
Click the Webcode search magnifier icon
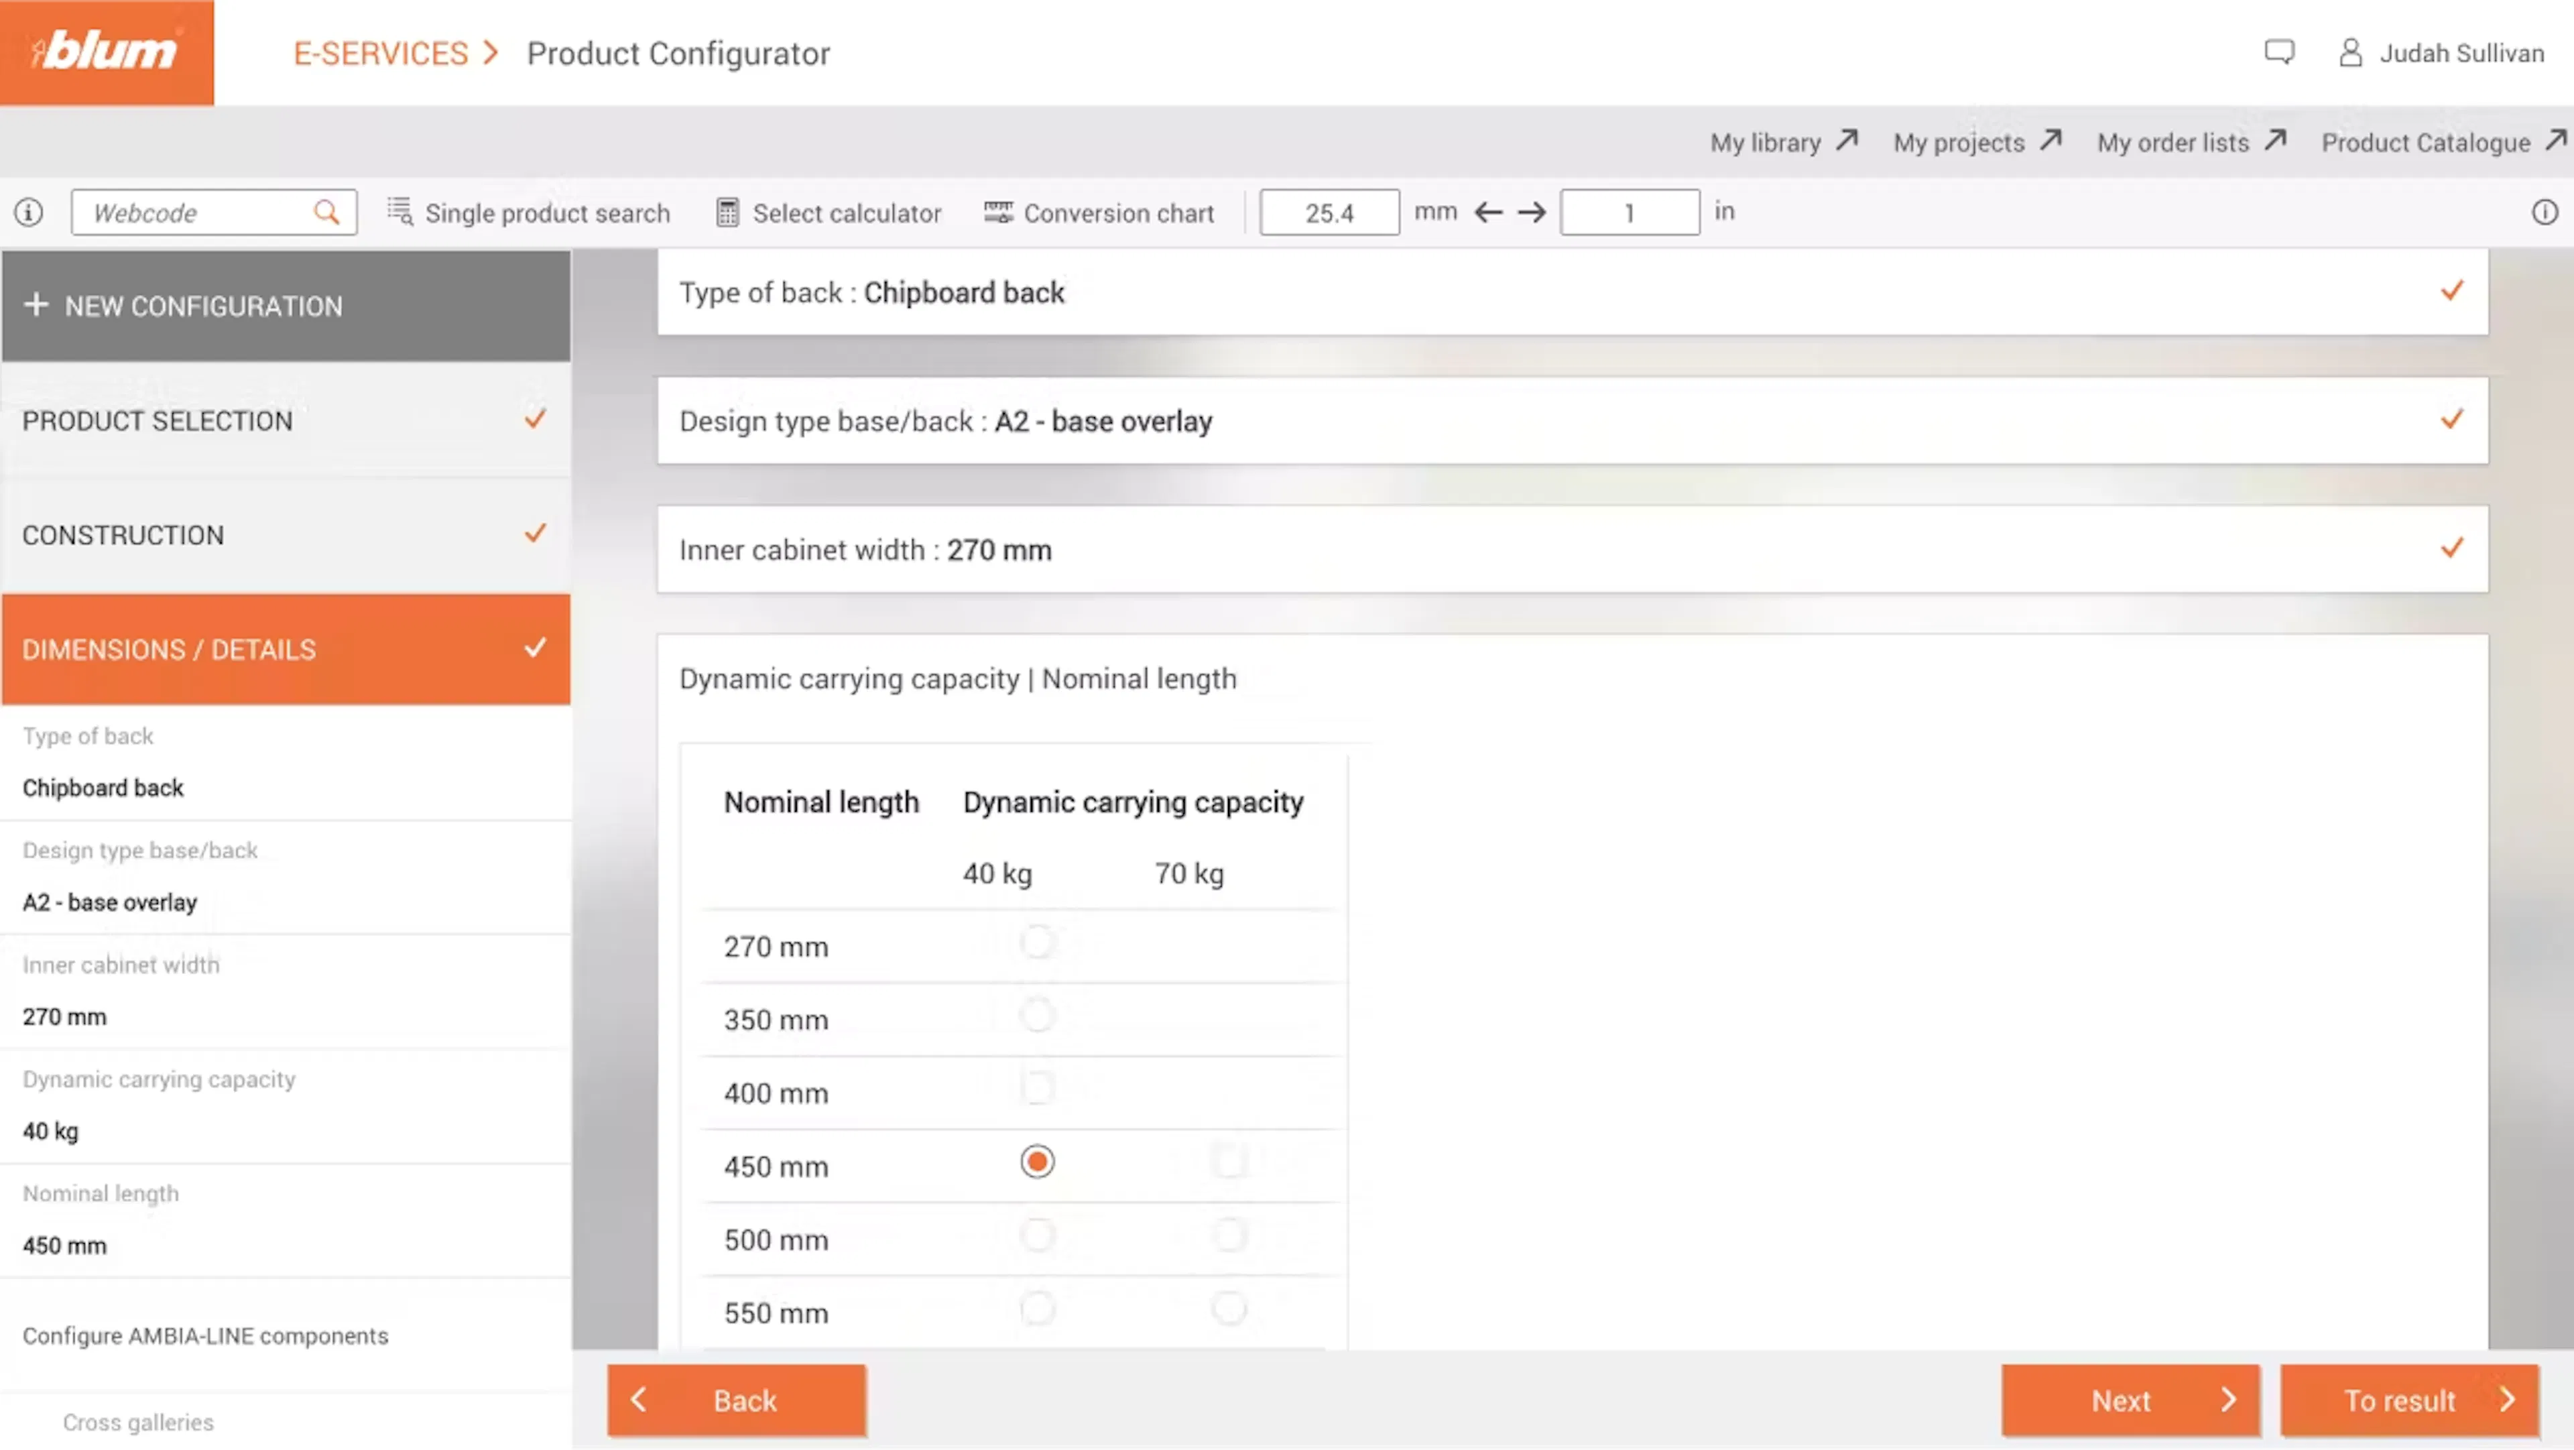[326, 212]
